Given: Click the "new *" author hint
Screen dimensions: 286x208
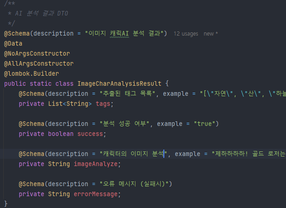Looking at the screenshot, I should (211, 34).
